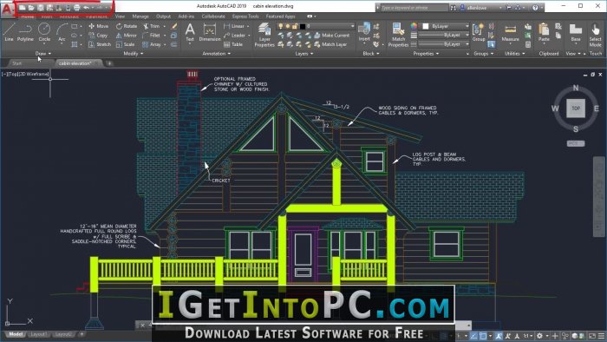607x342 pixels.
Task: Click the Mirror command
Action: (127, 36)
